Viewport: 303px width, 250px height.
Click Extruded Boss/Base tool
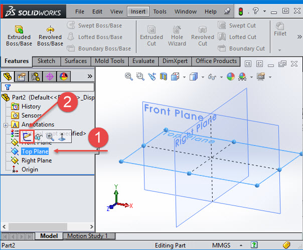[x=19, y=36]
